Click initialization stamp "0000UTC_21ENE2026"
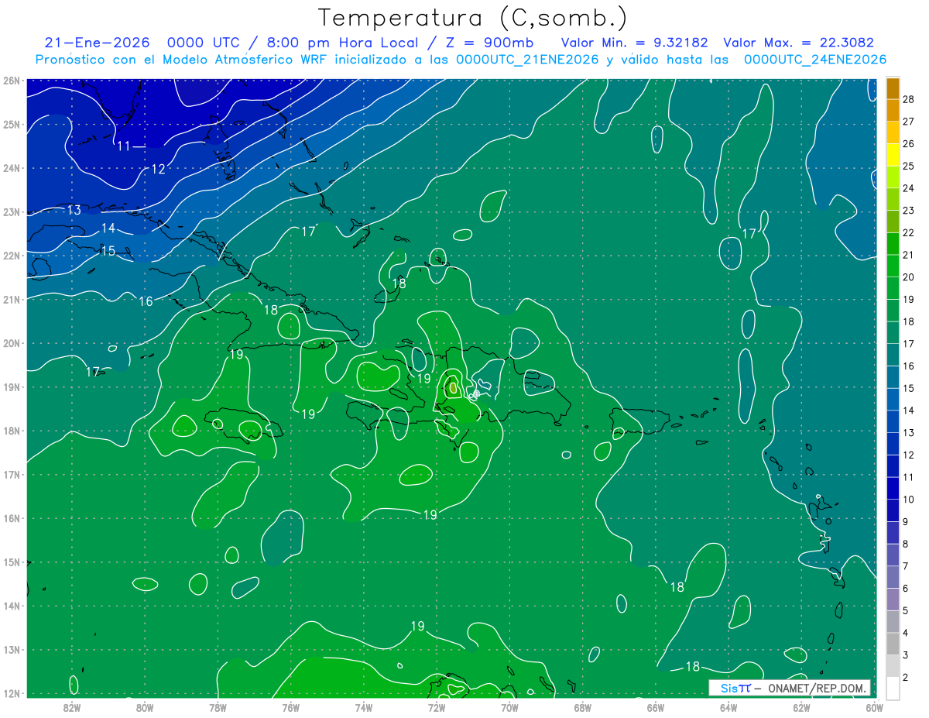This screenshot has height=718, width=929. 527,60
